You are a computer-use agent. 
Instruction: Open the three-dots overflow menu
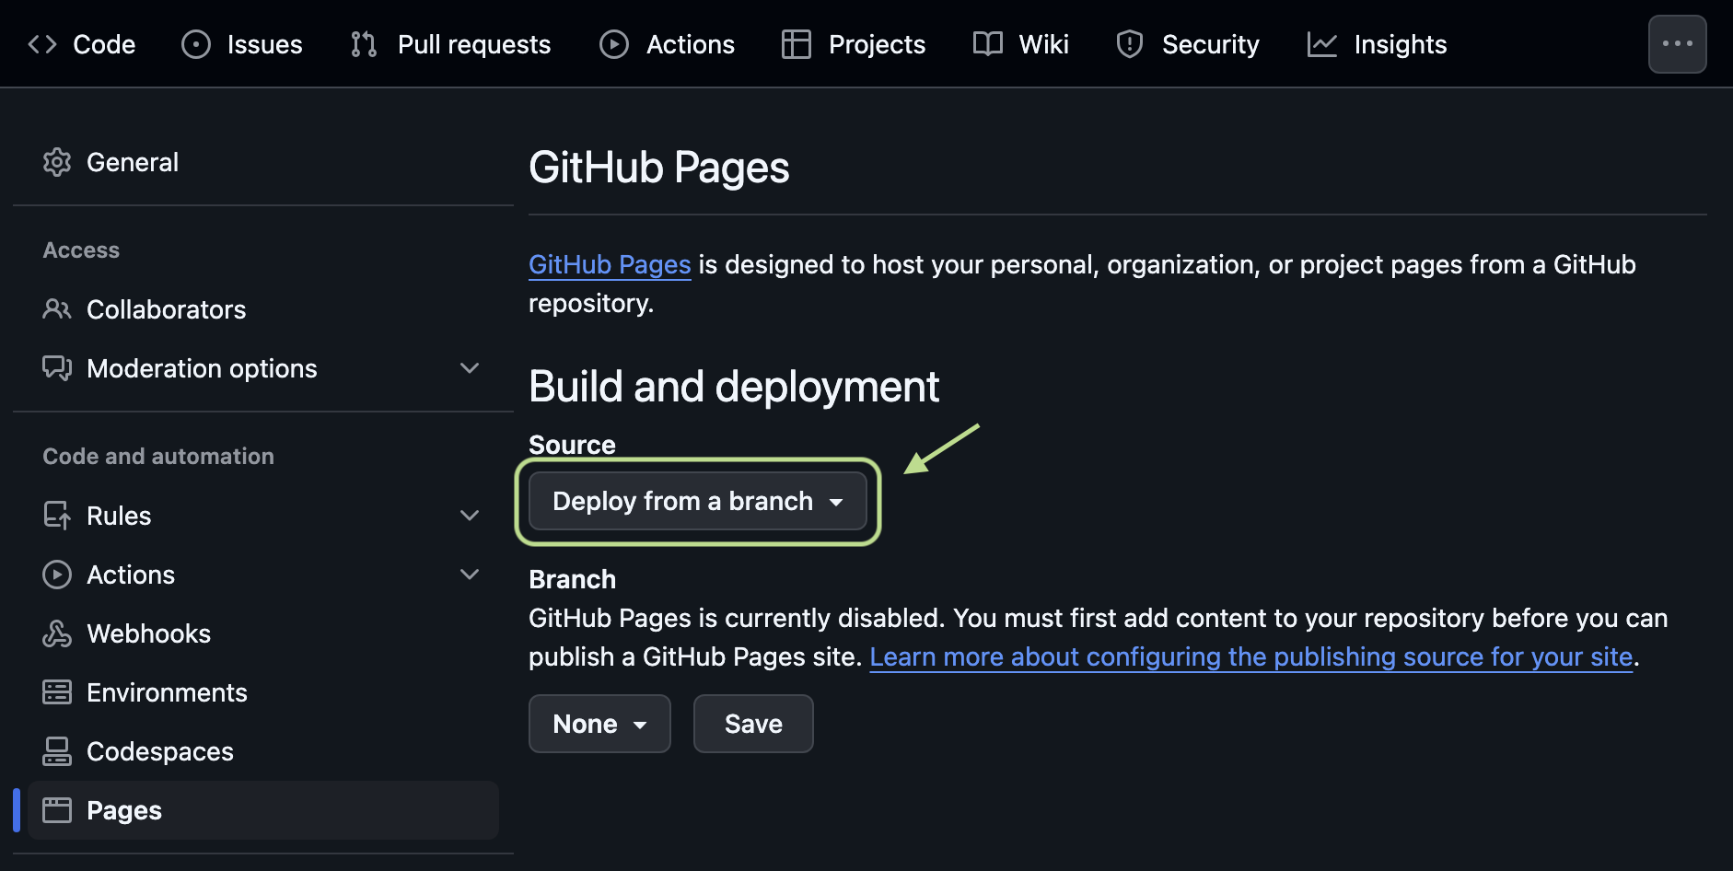click(x=1677, y=44)
